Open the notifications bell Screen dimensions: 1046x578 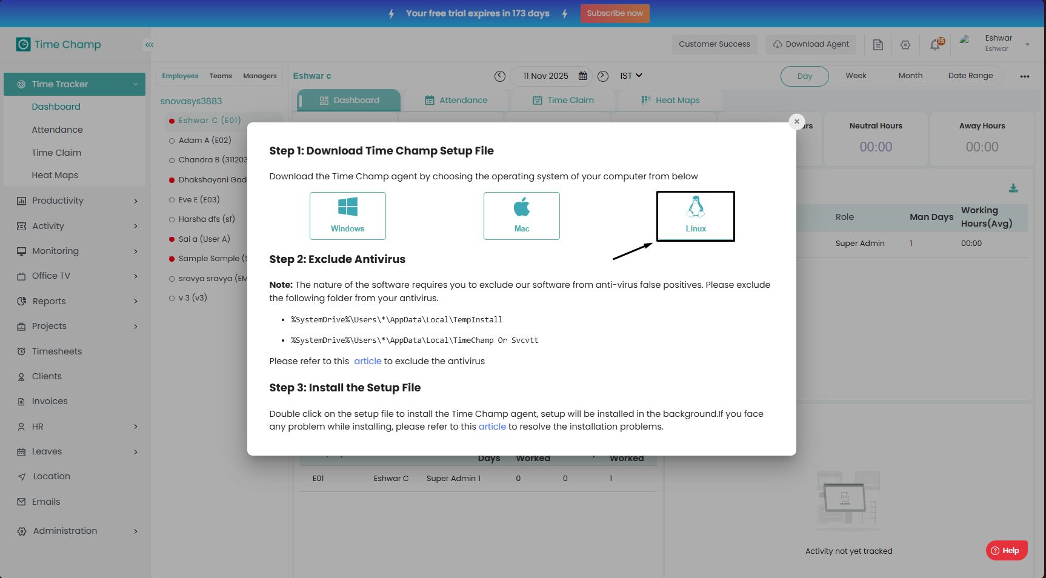[x=936, y=44]
